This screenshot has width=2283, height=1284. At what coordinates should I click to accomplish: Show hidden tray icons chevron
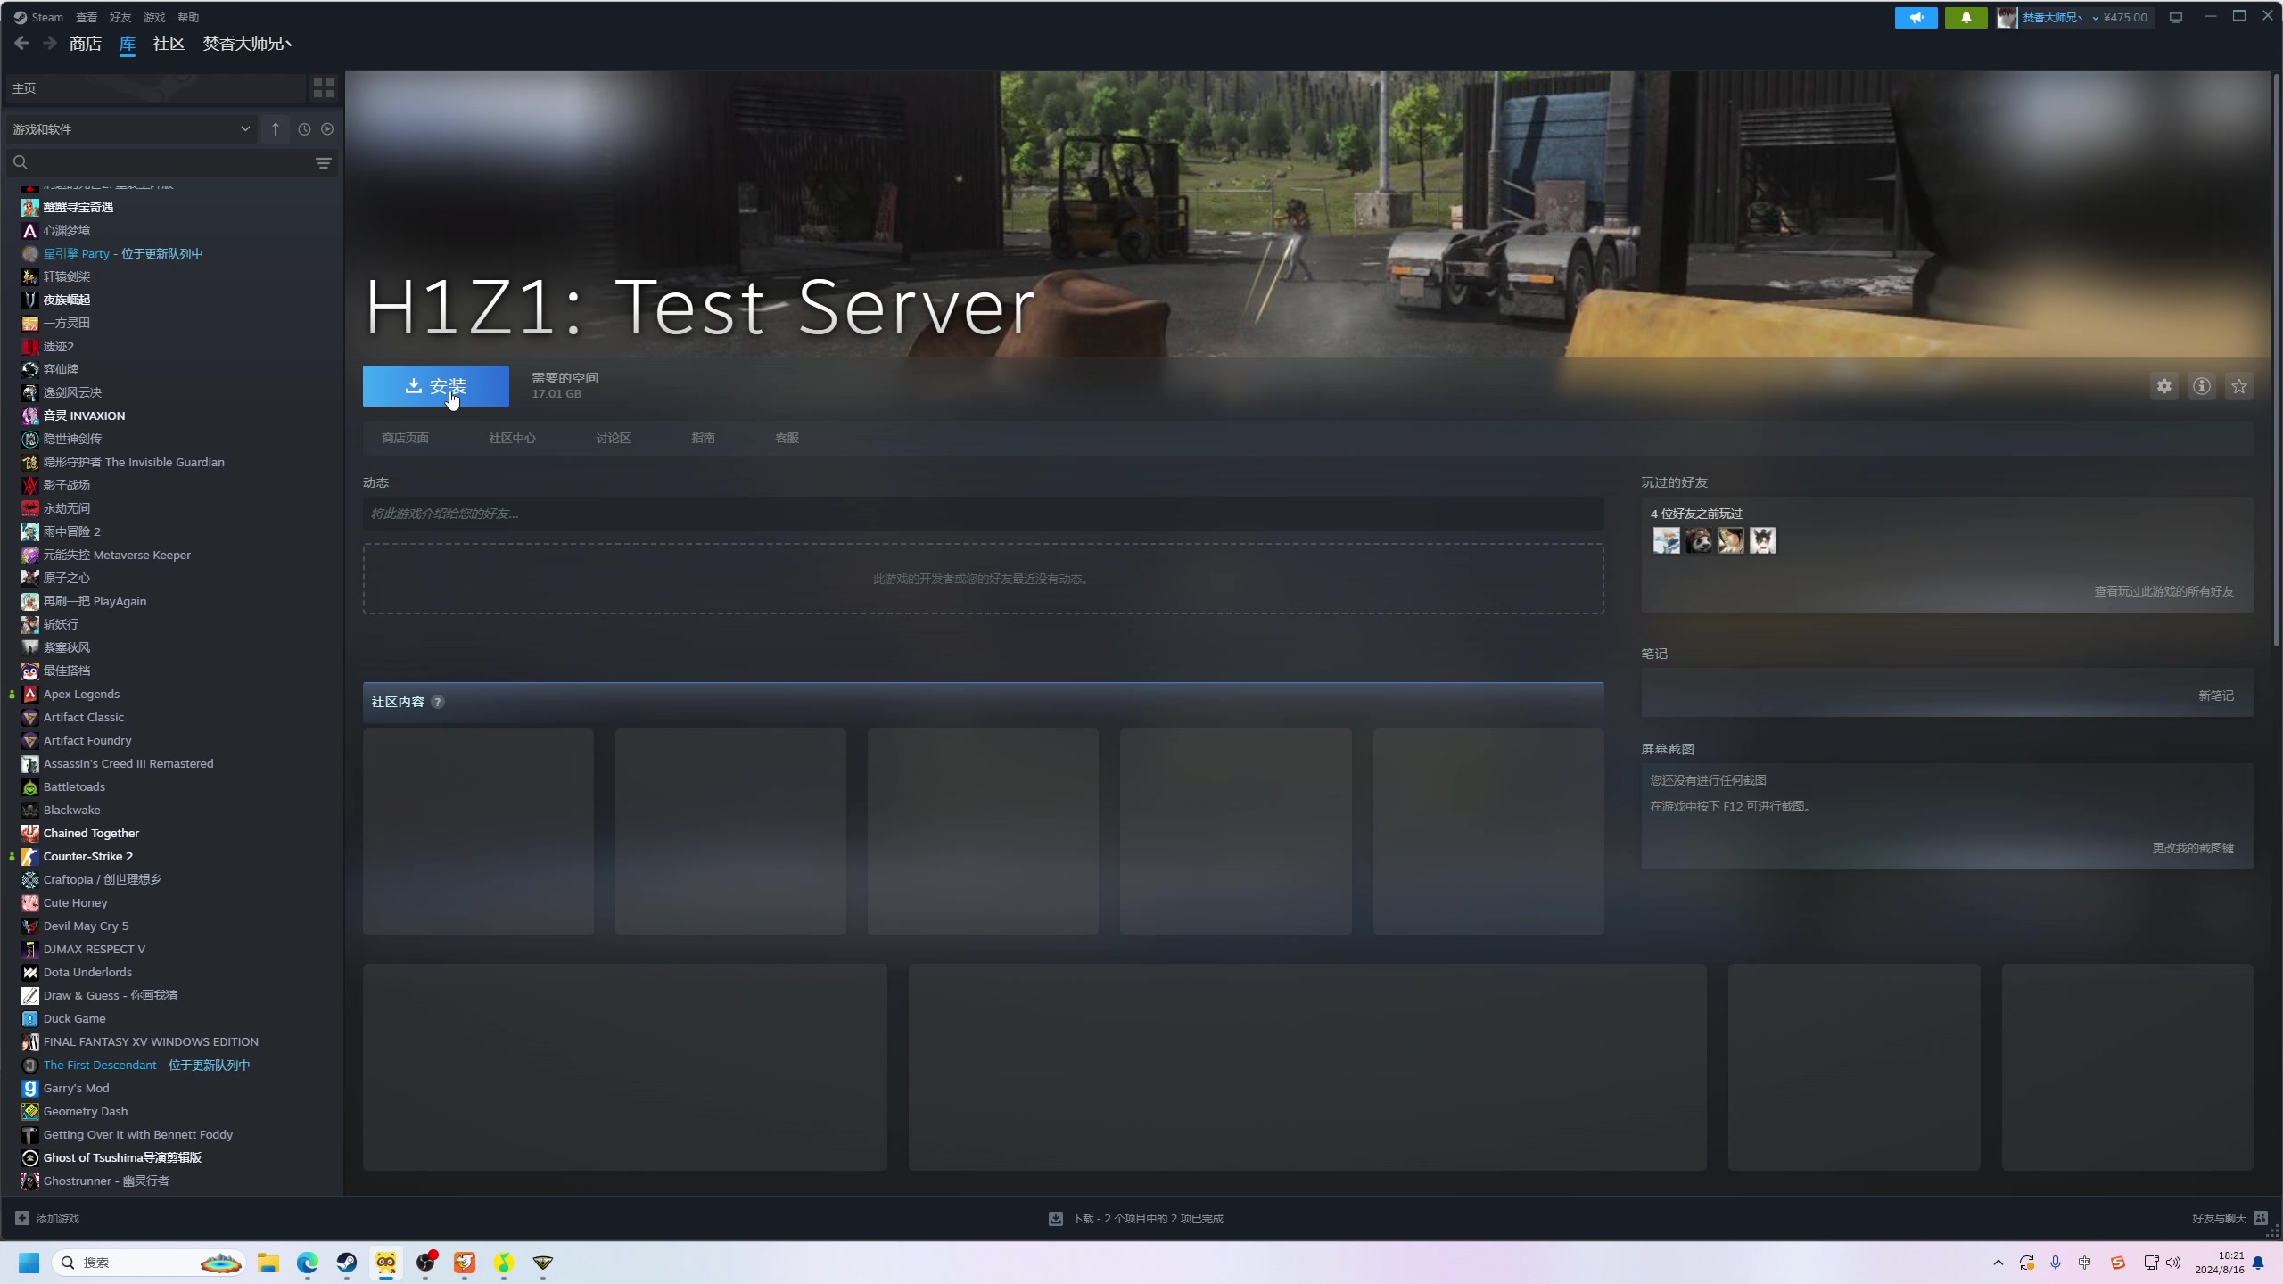click(x=1999, y=1263)
